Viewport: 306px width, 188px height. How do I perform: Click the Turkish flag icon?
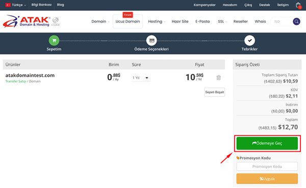pyautogui.click(x=8, y=5)
